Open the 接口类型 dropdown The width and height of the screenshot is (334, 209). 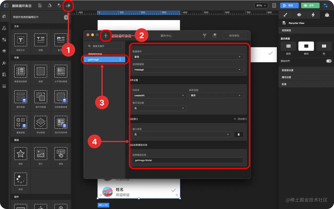[x=182, y=134]
